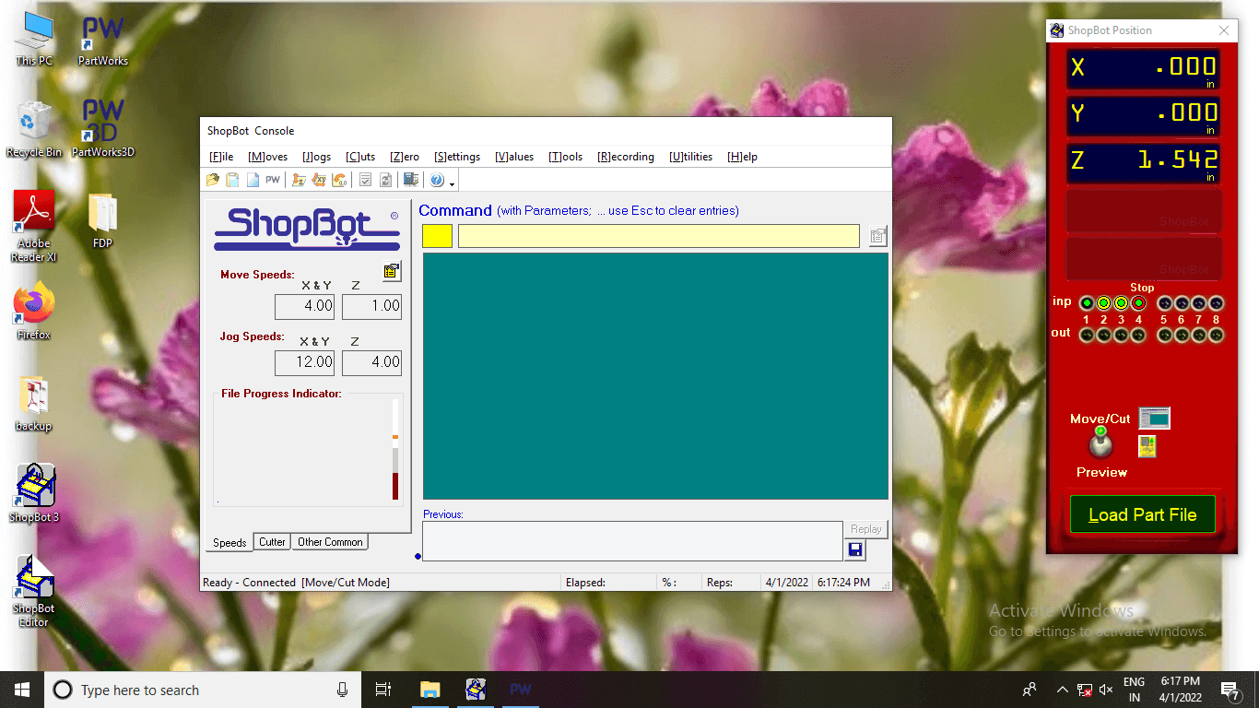Expand the dropdown arrow next to help icon
Image resolution: width=1259 pixels, height=708 pixels.
[x=452, y=183]
